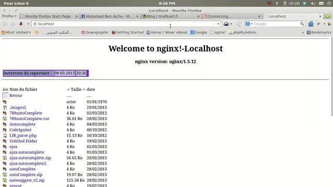The width and height of the screenshot is (333, 187).
Task: Reload the current page
Action: coord(239,24)
